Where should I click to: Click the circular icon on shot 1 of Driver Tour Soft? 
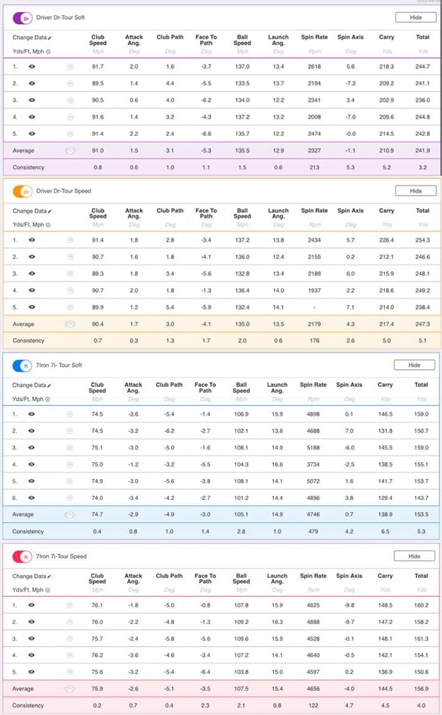tap(70, 66)
